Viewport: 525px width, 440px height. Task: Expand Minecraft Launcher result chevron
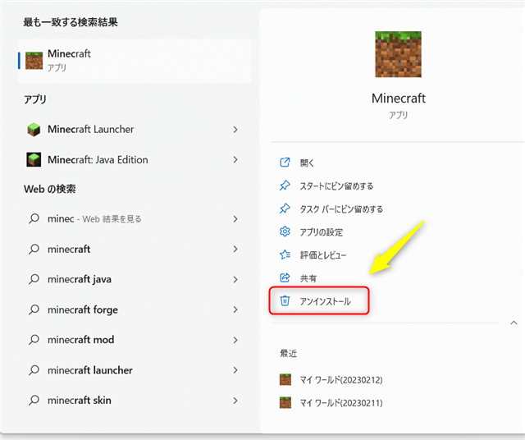235,130
